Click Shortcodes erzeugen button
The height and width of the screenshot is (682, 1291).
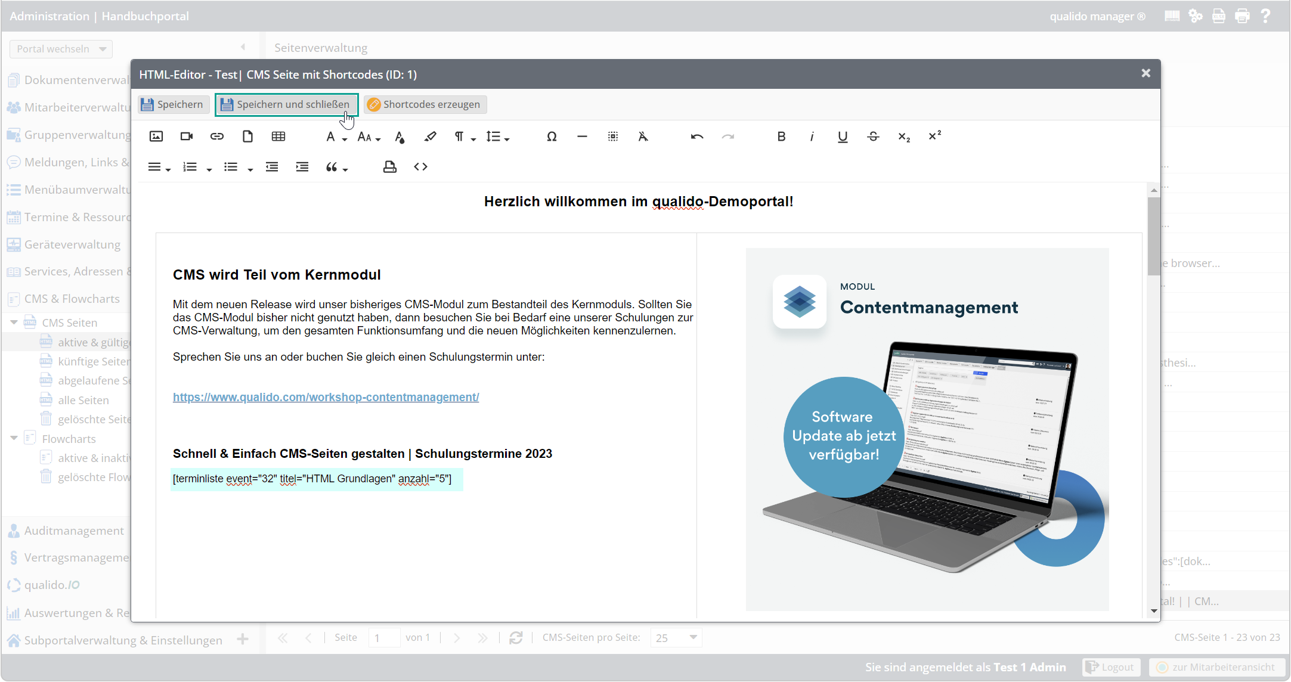click(425, 104)
